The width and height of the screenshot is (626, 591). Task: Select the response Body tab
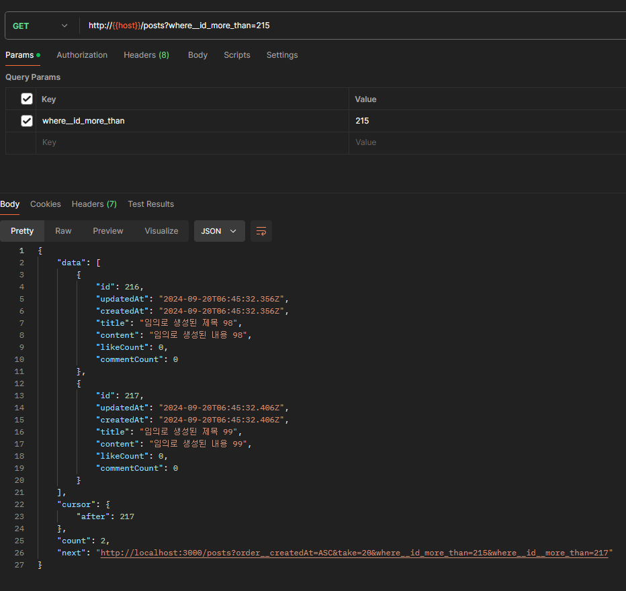coord(9,204)
